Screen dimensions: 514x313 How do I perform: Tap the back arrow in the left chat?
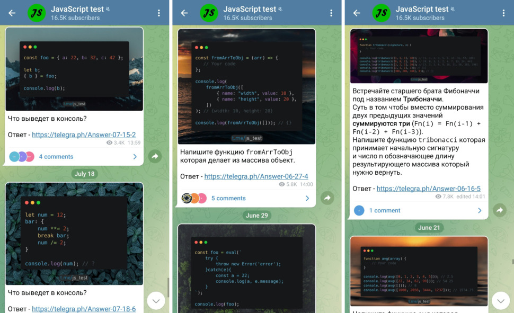click(12, 13)
